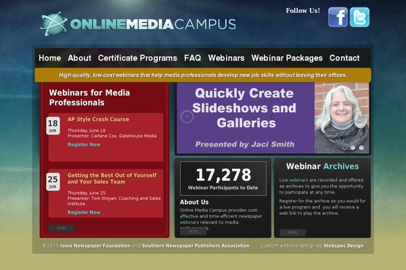Click the Jaci Smith presenter photo
Image resolution: width=406 pixels, height=270 pixels.
click(342, 118)
